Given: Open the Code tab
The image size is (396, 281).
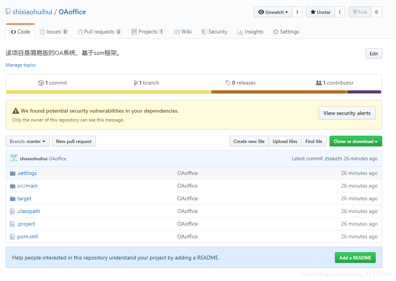Looking at the screenshot, I should (x=20, y=32).
